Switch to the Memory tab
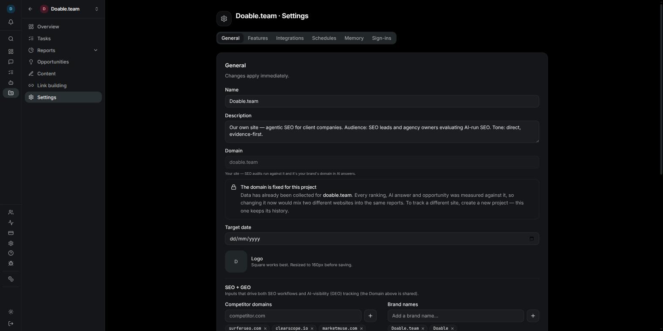 354,38
